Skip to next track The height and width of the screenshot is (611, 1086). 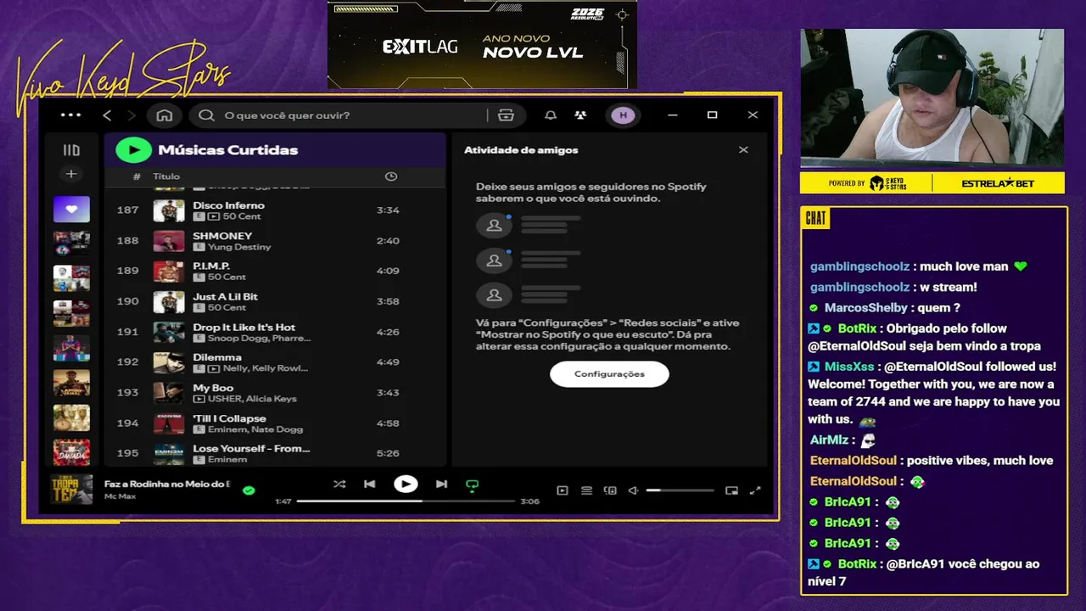coord(441,485)
